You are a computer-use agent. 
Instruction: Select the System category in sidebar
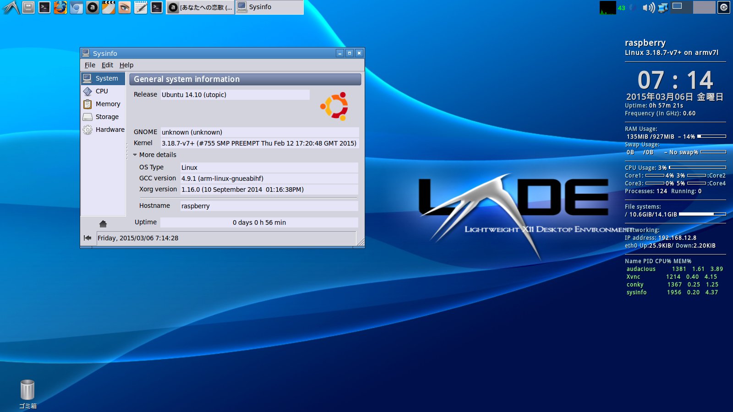tap(103, 78)
